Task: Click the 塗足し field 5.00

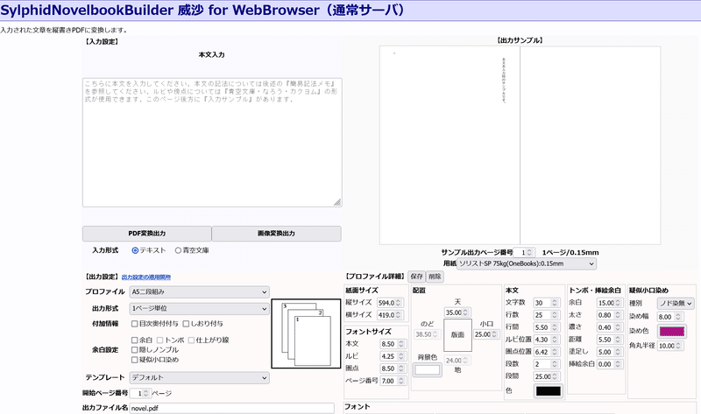Action: pos(610,352)
